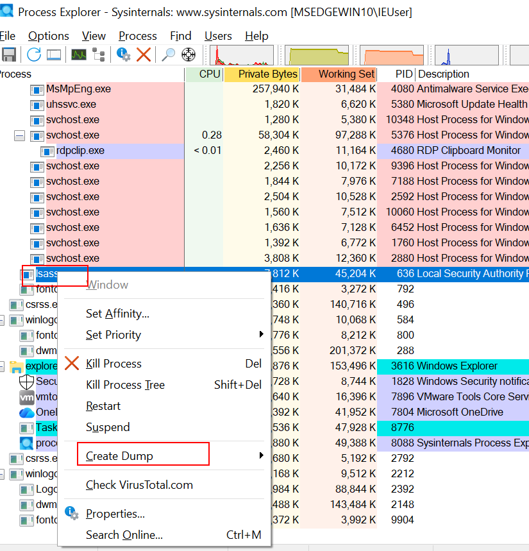Click the uhssvc.exe process icon

tap(37, 105)
